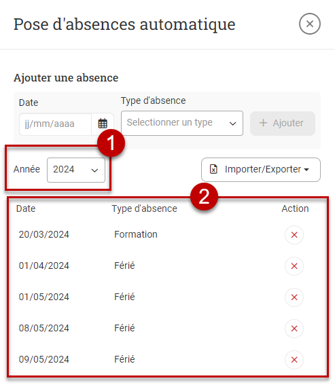Viewport: 335px width, 385px height.
Task: Focus the jj/mm/aaaa date input field
Action: pos(55,124)
